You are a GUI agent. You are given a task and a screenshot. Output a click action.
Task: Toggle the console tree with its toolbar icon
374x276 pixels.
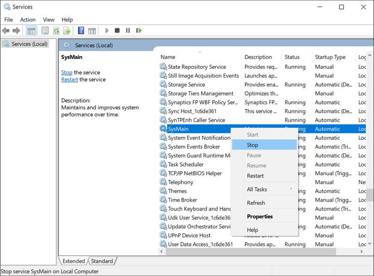tap(31, 30)
